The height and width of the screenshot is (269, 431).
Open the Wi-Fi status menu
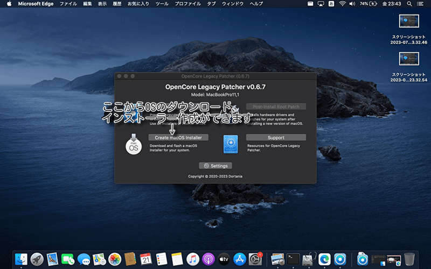click(x=342, y=4)
